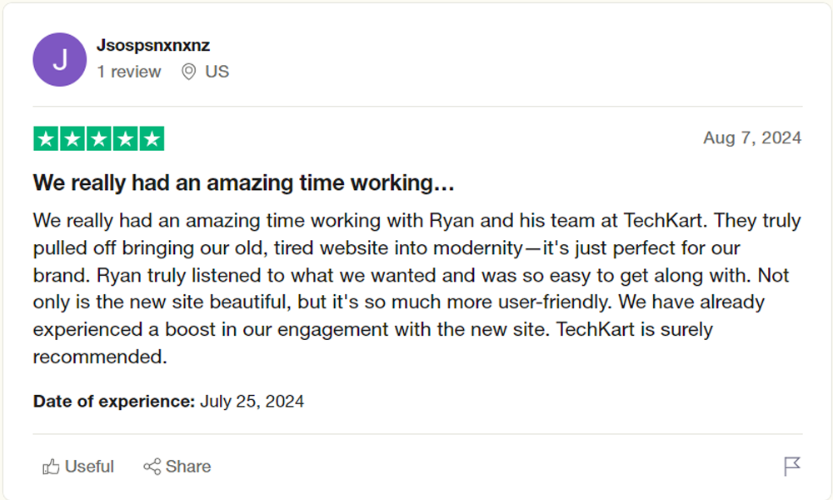The height and width of the screenshot is (500, 833).
Task: Open the Jsospsnxnxnz reviewer profile name
Action: (153, 45)
